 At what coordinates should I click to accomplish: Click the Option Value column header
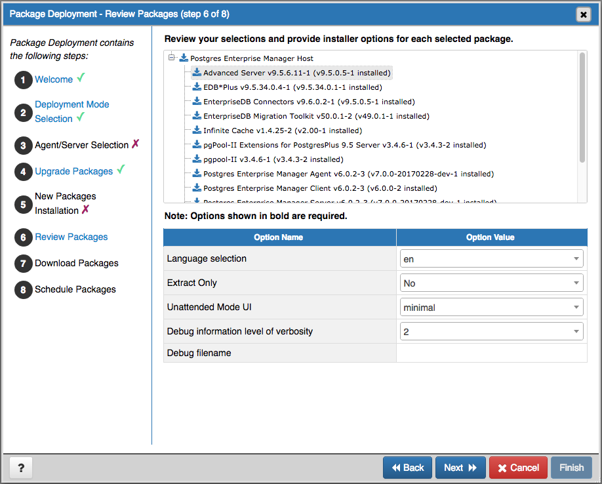[x=492, y=237]
